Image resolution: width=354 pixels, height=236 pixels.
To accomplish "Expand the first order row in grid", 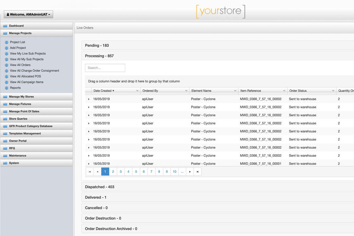I will 89,99.
